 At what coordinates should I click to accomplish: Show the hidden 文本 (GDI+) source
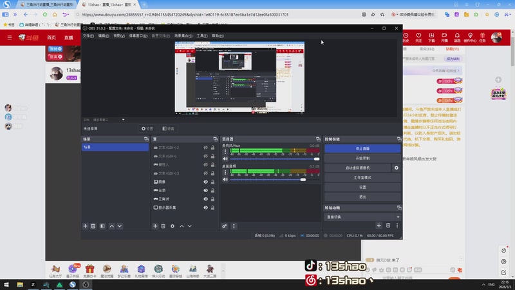[x=205, y=156]
